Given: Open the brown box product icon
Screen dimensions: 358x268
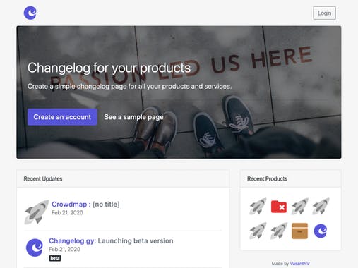Looking at the screenshot, I should click(299, 231).
